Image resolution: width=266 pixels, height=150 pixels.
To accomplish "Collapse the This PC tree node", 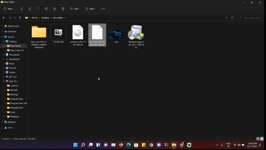I will tap(2, 37).
